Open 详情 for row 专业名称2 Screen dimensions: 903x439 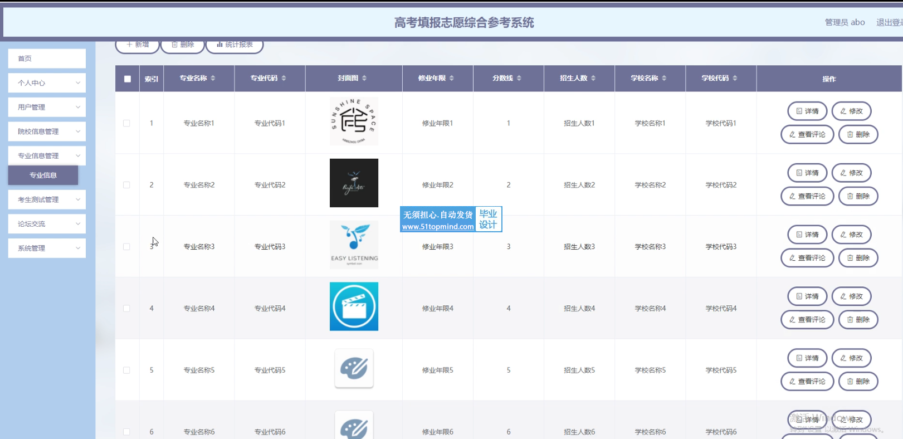(x=807, y=173)
